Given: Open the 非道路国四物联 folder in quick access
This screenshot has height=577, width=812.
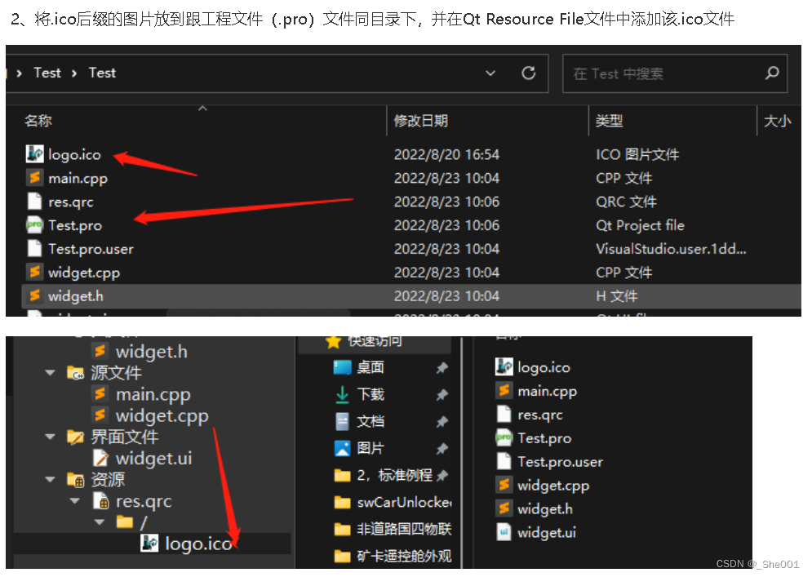Looking at the screenshot, I should point(404,529).
